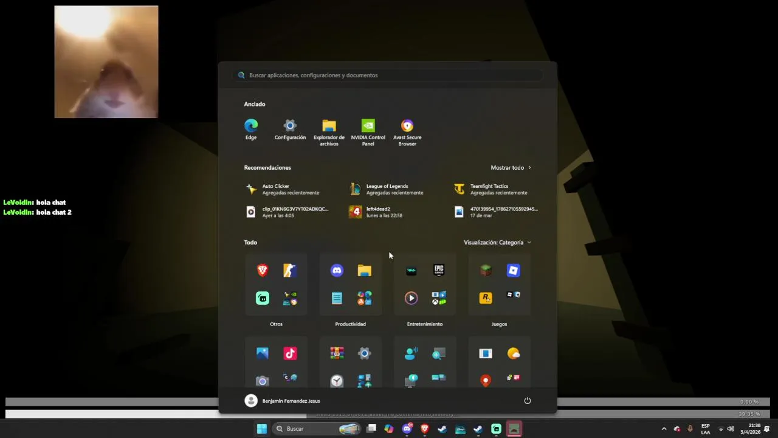Image resolution: width=778 pixels, height=438 pixels.
Task: Expand more apps group in Entretenimiento
Action: coord(439,298)
